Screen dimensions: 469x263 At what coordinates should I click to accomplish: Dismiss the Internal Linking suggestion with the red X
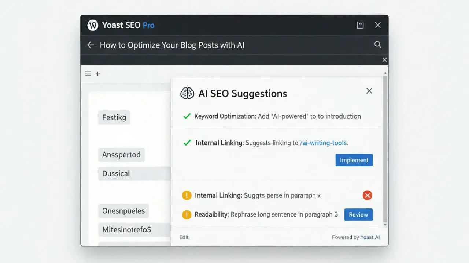[x=368, y=195]
